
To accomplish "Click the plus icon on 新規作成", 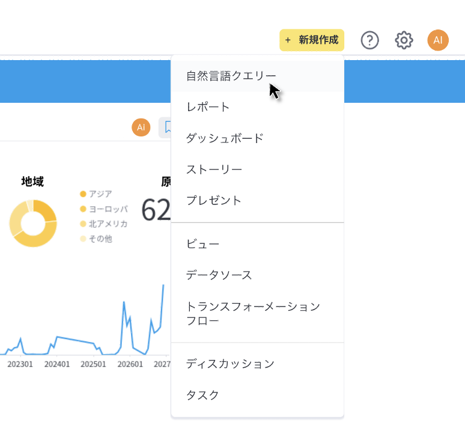I will click(288, 40).
